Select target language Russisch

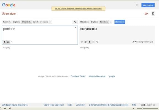(104, 22)
